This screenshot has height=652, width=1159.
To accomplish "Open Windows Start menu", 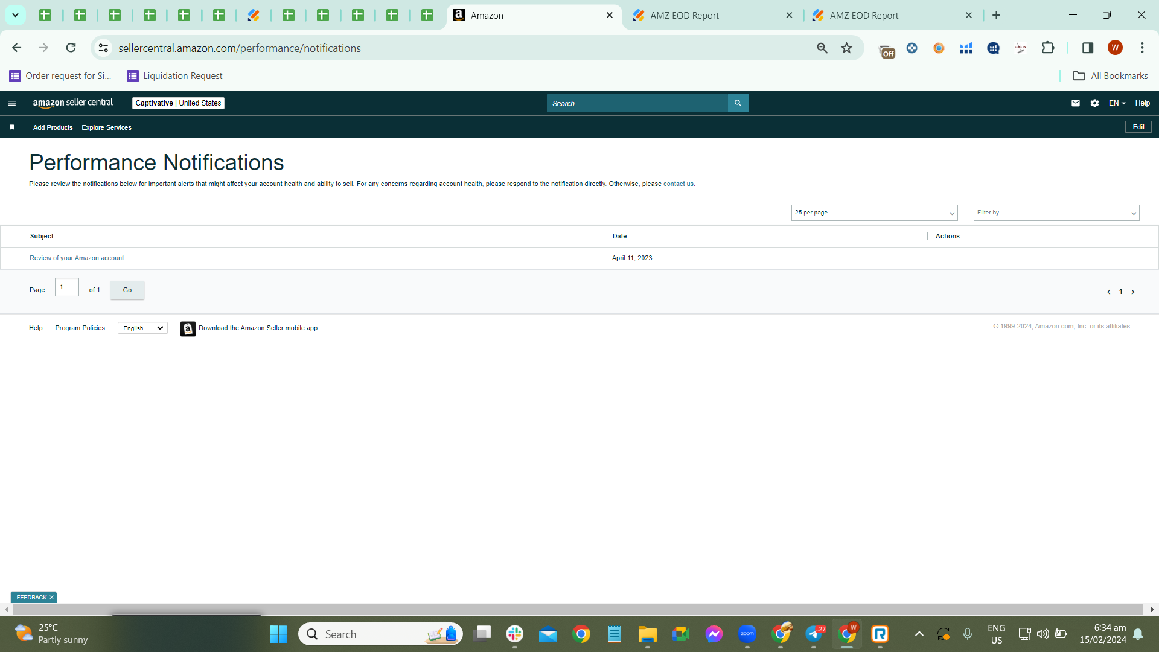I will [278, 634].
